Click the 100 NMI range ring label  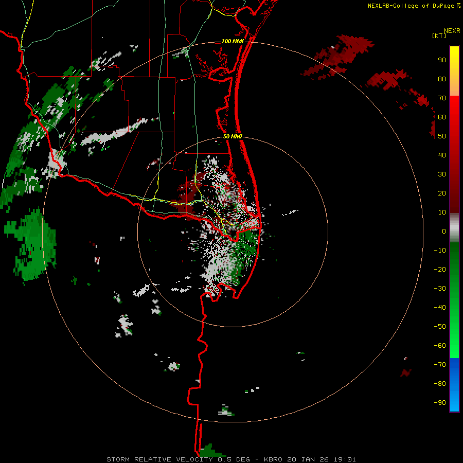click(233, 41)
